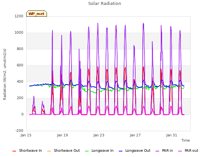Toggle the Longwave Out legend entry

[x=135, y=150]
